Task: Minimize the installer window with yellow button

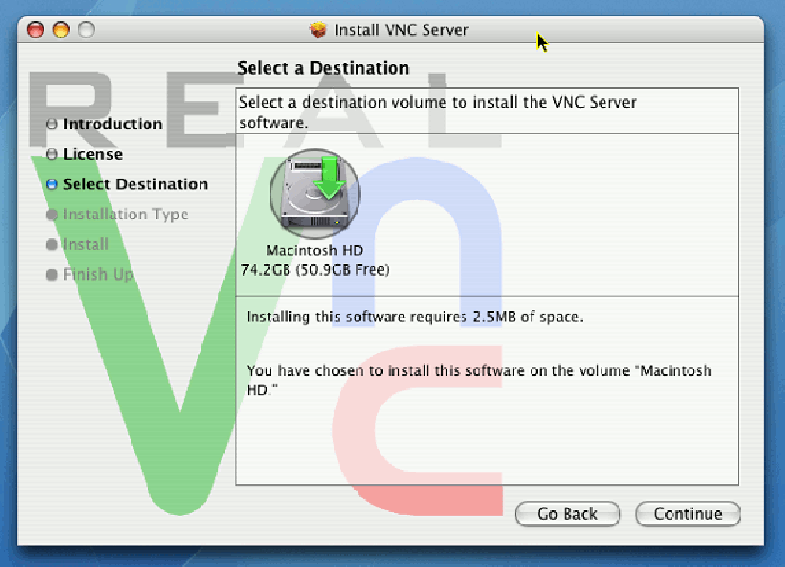Action: 61,30
